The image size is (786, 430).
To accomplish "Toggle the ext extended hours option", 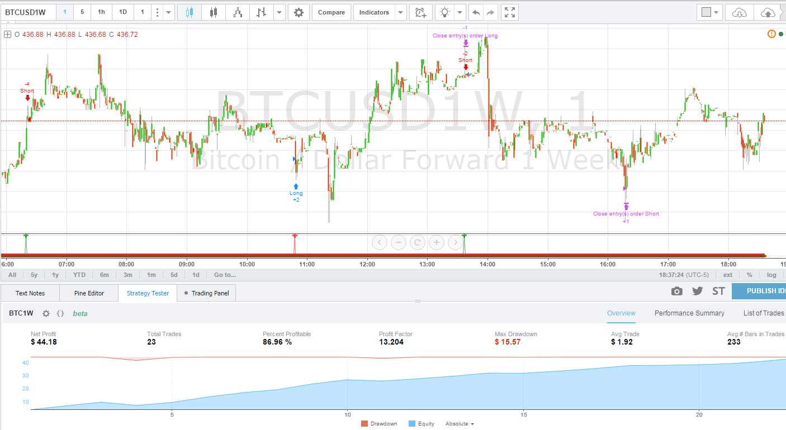I will click(x=727, y=275).
